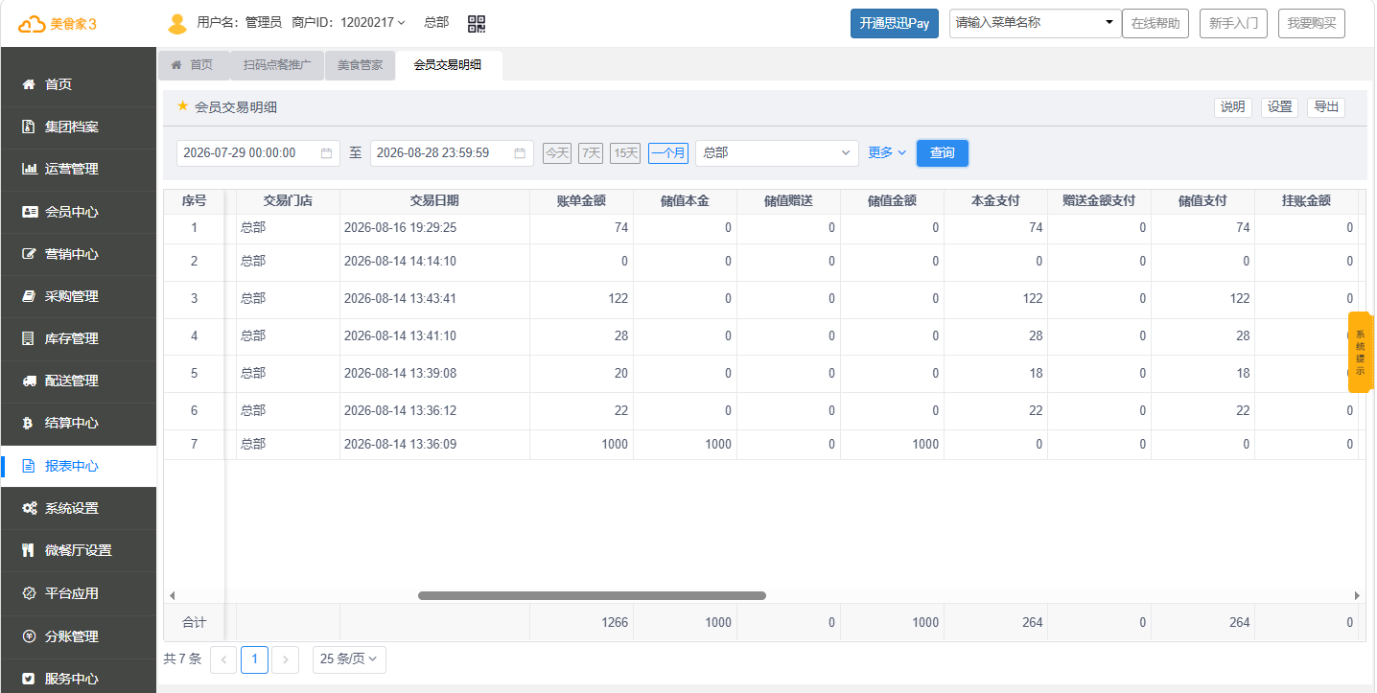Click the start date input 2026-07-29
This screenshot has width=1377, height=693.
tap(258, 153)
